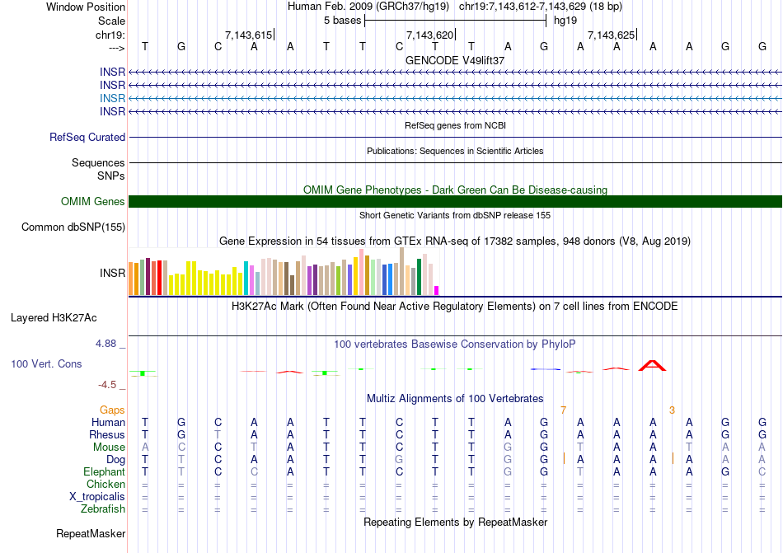
Task: Click the Gaps label in alignment track
Action: tap(112, 410)
